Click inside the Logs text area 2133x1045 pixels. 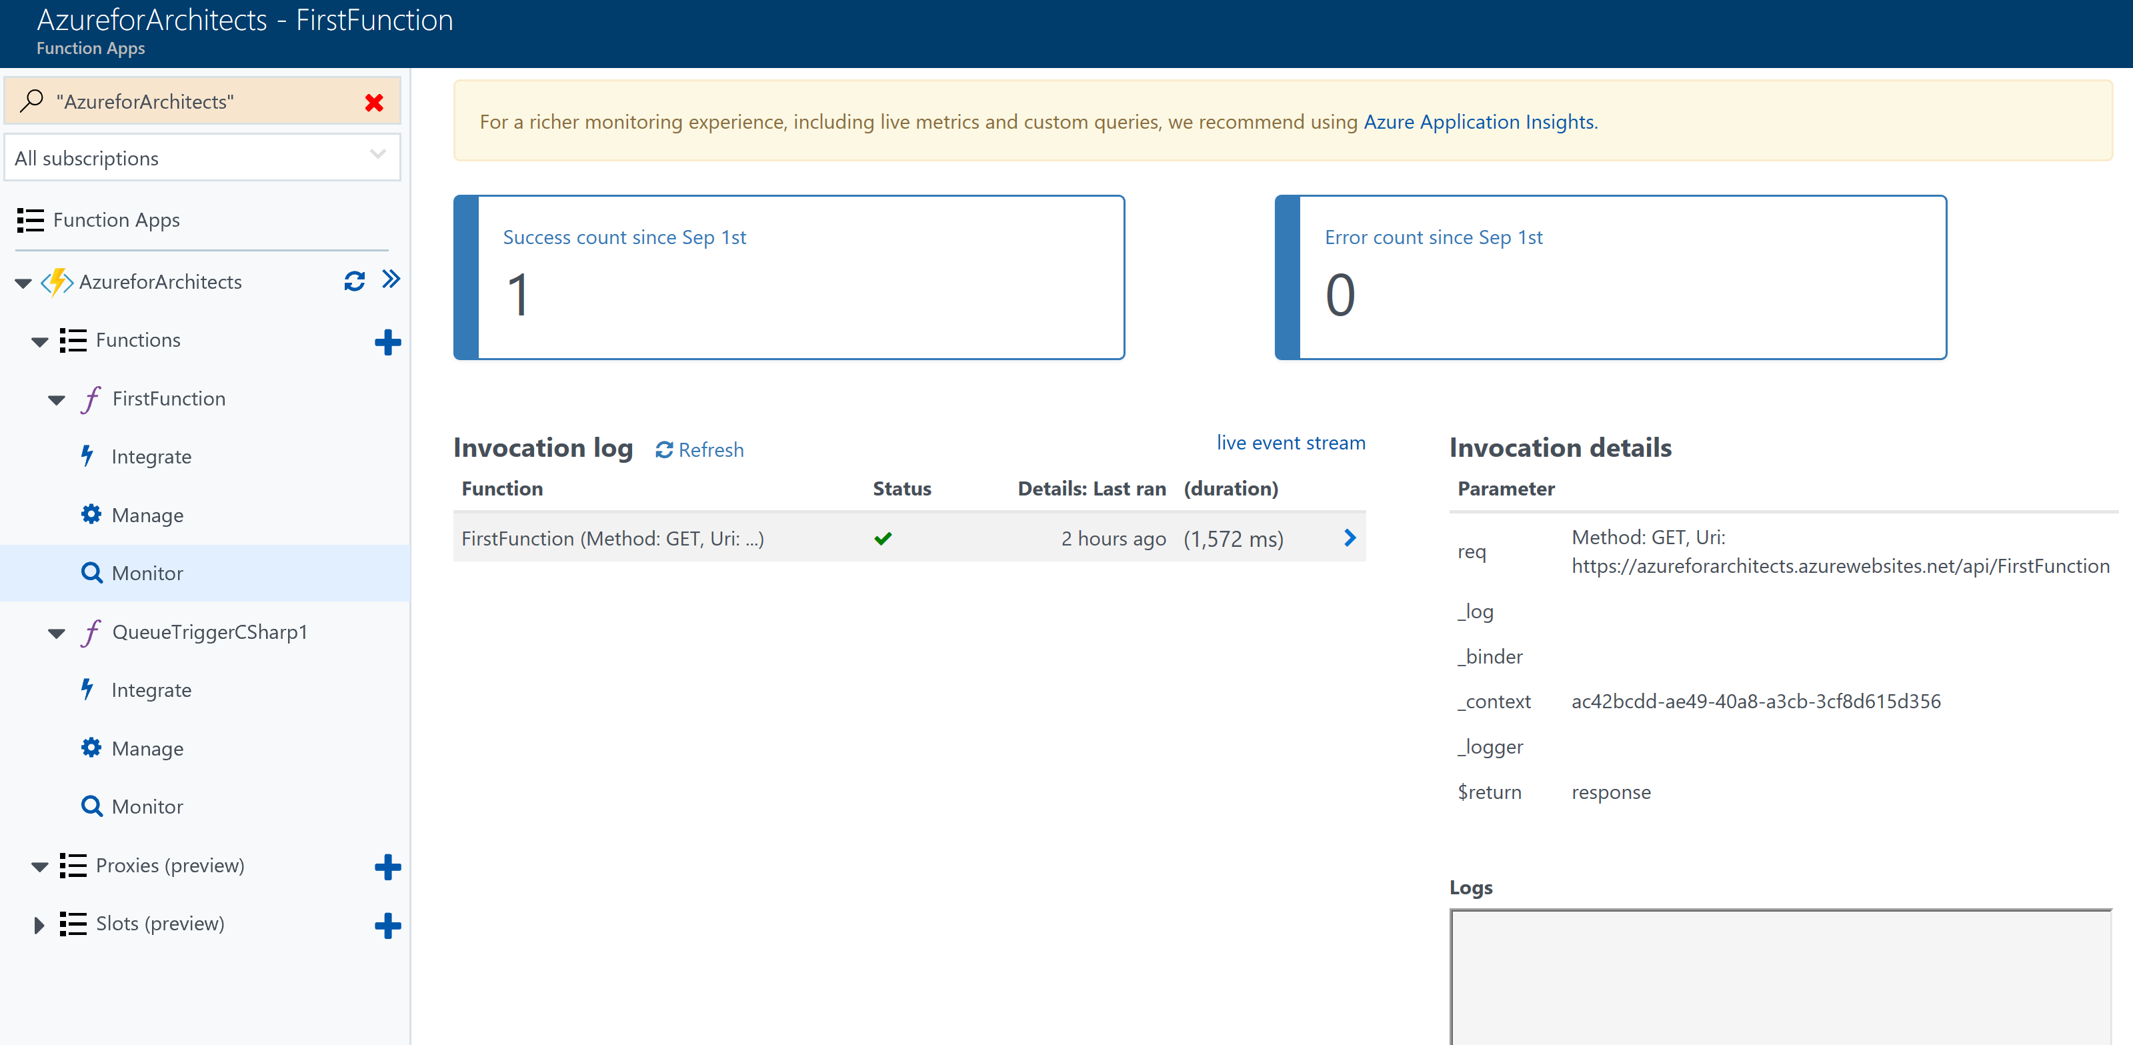[x=1781, y=977]
